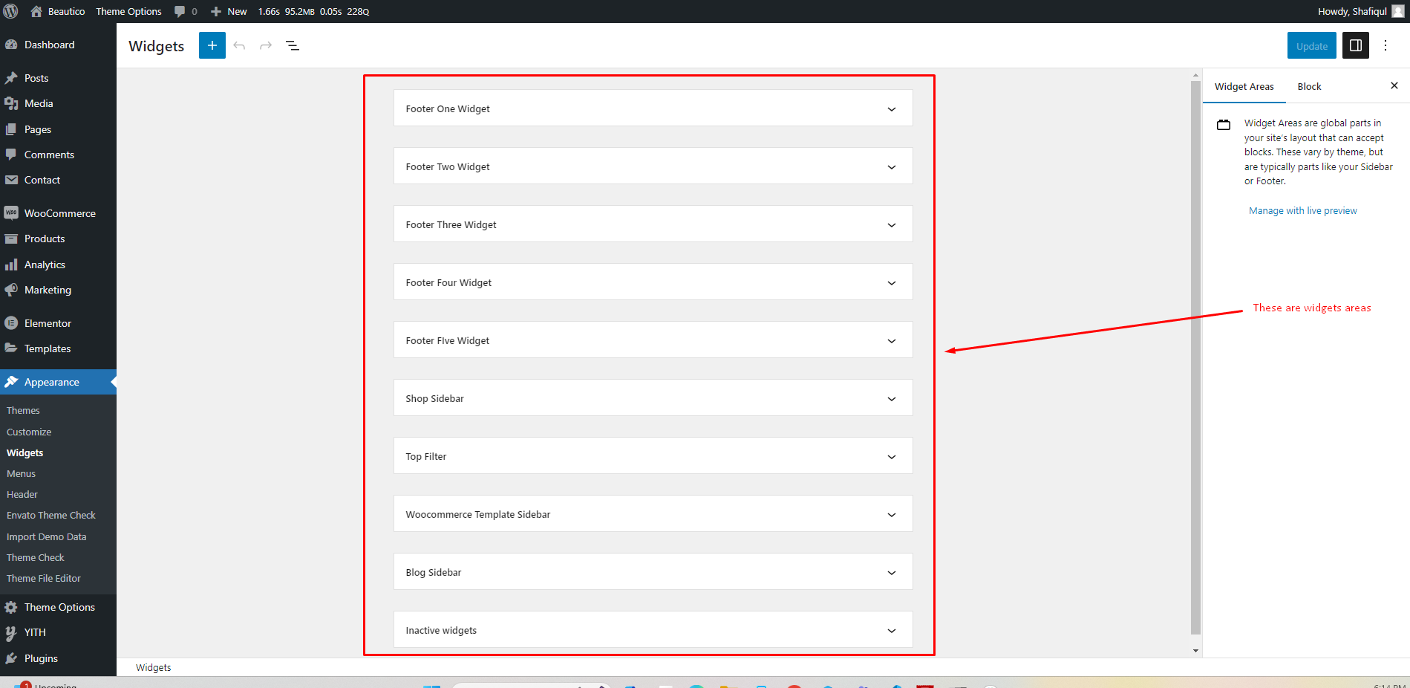
Task: Expand the Blog Sidebar widget area
Action: (x=653, y=572)
